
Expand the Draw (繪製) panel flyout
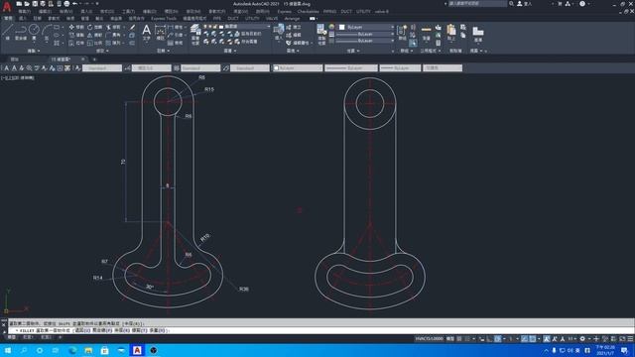click(x=34, y=51)
